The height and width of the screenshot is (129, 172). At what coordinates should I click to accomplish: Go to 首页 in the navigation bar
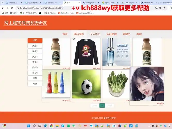point(65,34)
